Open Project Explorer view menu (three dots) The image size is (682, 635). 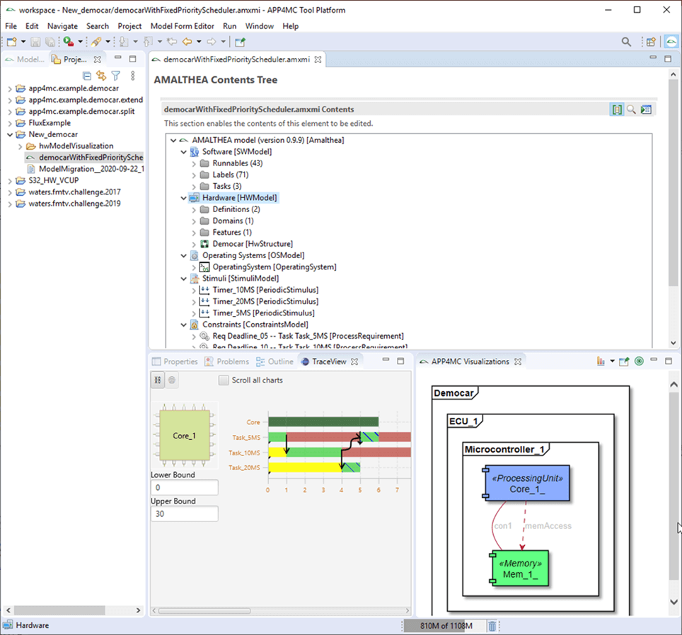133,76
